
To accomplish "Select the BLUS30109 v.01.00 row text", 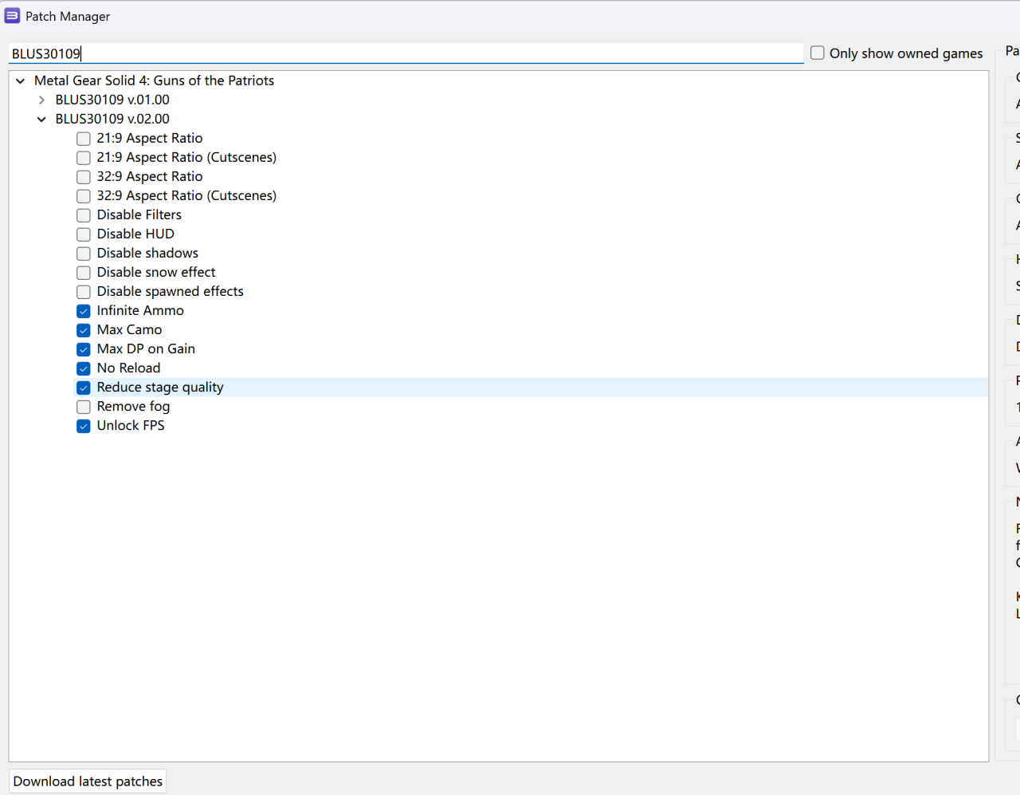I will (x=112, y=100).
